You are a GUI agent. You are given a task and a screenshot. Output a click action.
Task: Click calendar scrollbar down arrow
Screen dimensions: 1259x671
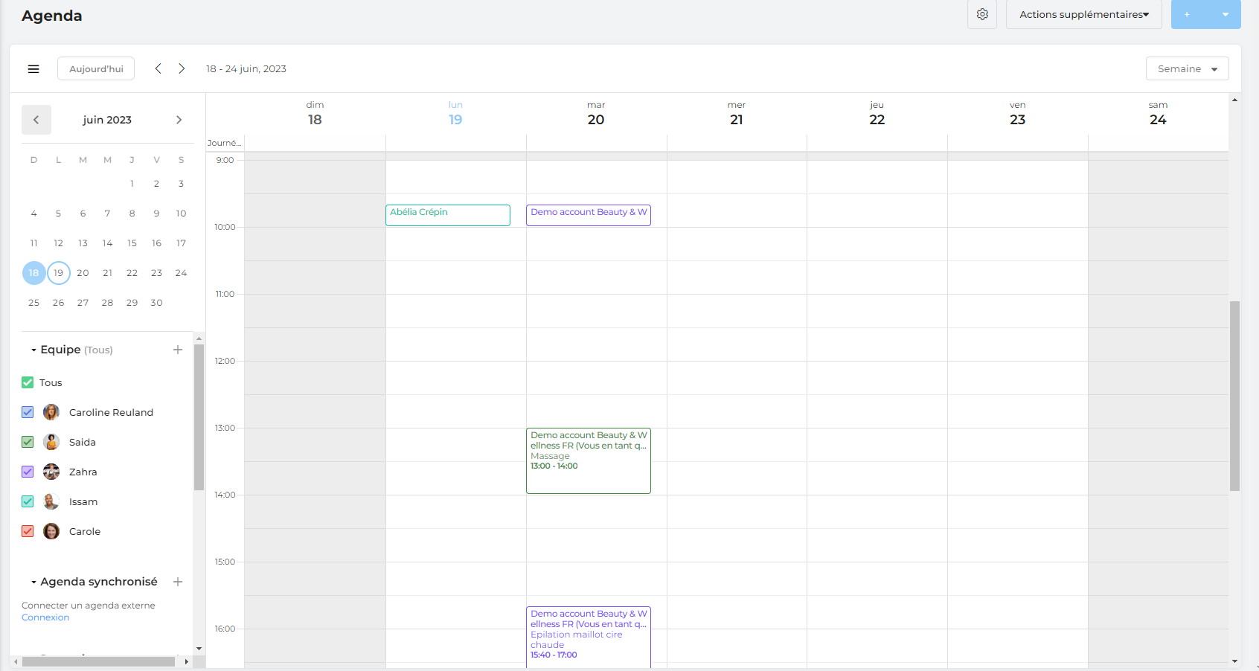coord(1235,661)
